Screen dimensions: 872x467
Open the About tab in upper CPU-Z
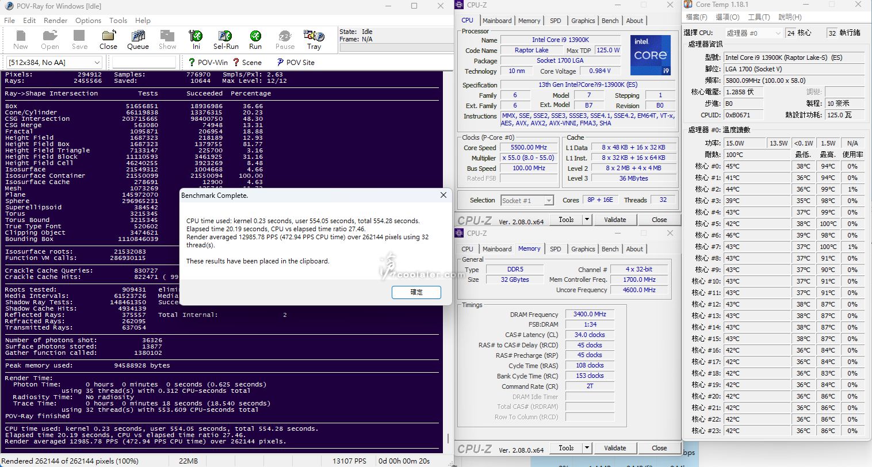(634, 21)
